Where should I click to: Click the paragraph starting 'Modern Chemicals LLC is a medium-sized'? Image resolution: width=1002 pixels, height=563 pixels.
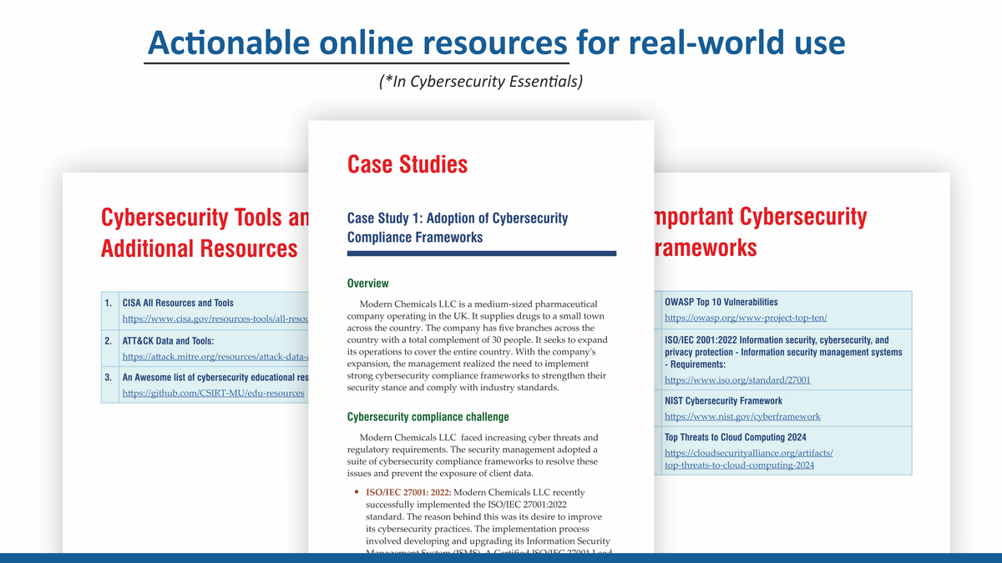click(x=477, y=345)
